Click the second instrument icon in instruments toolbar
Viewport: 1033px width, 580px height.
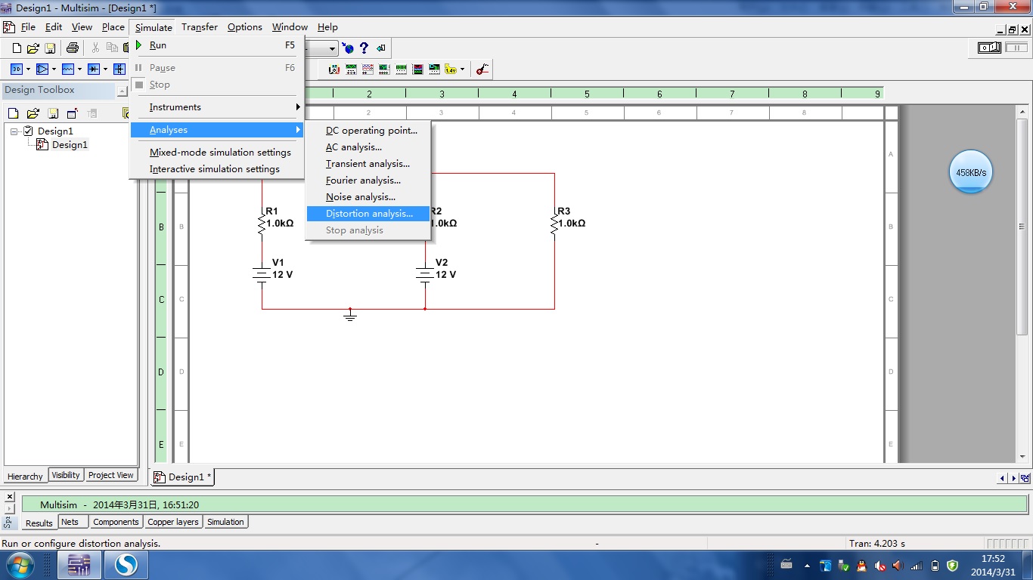tap(351, 69)
